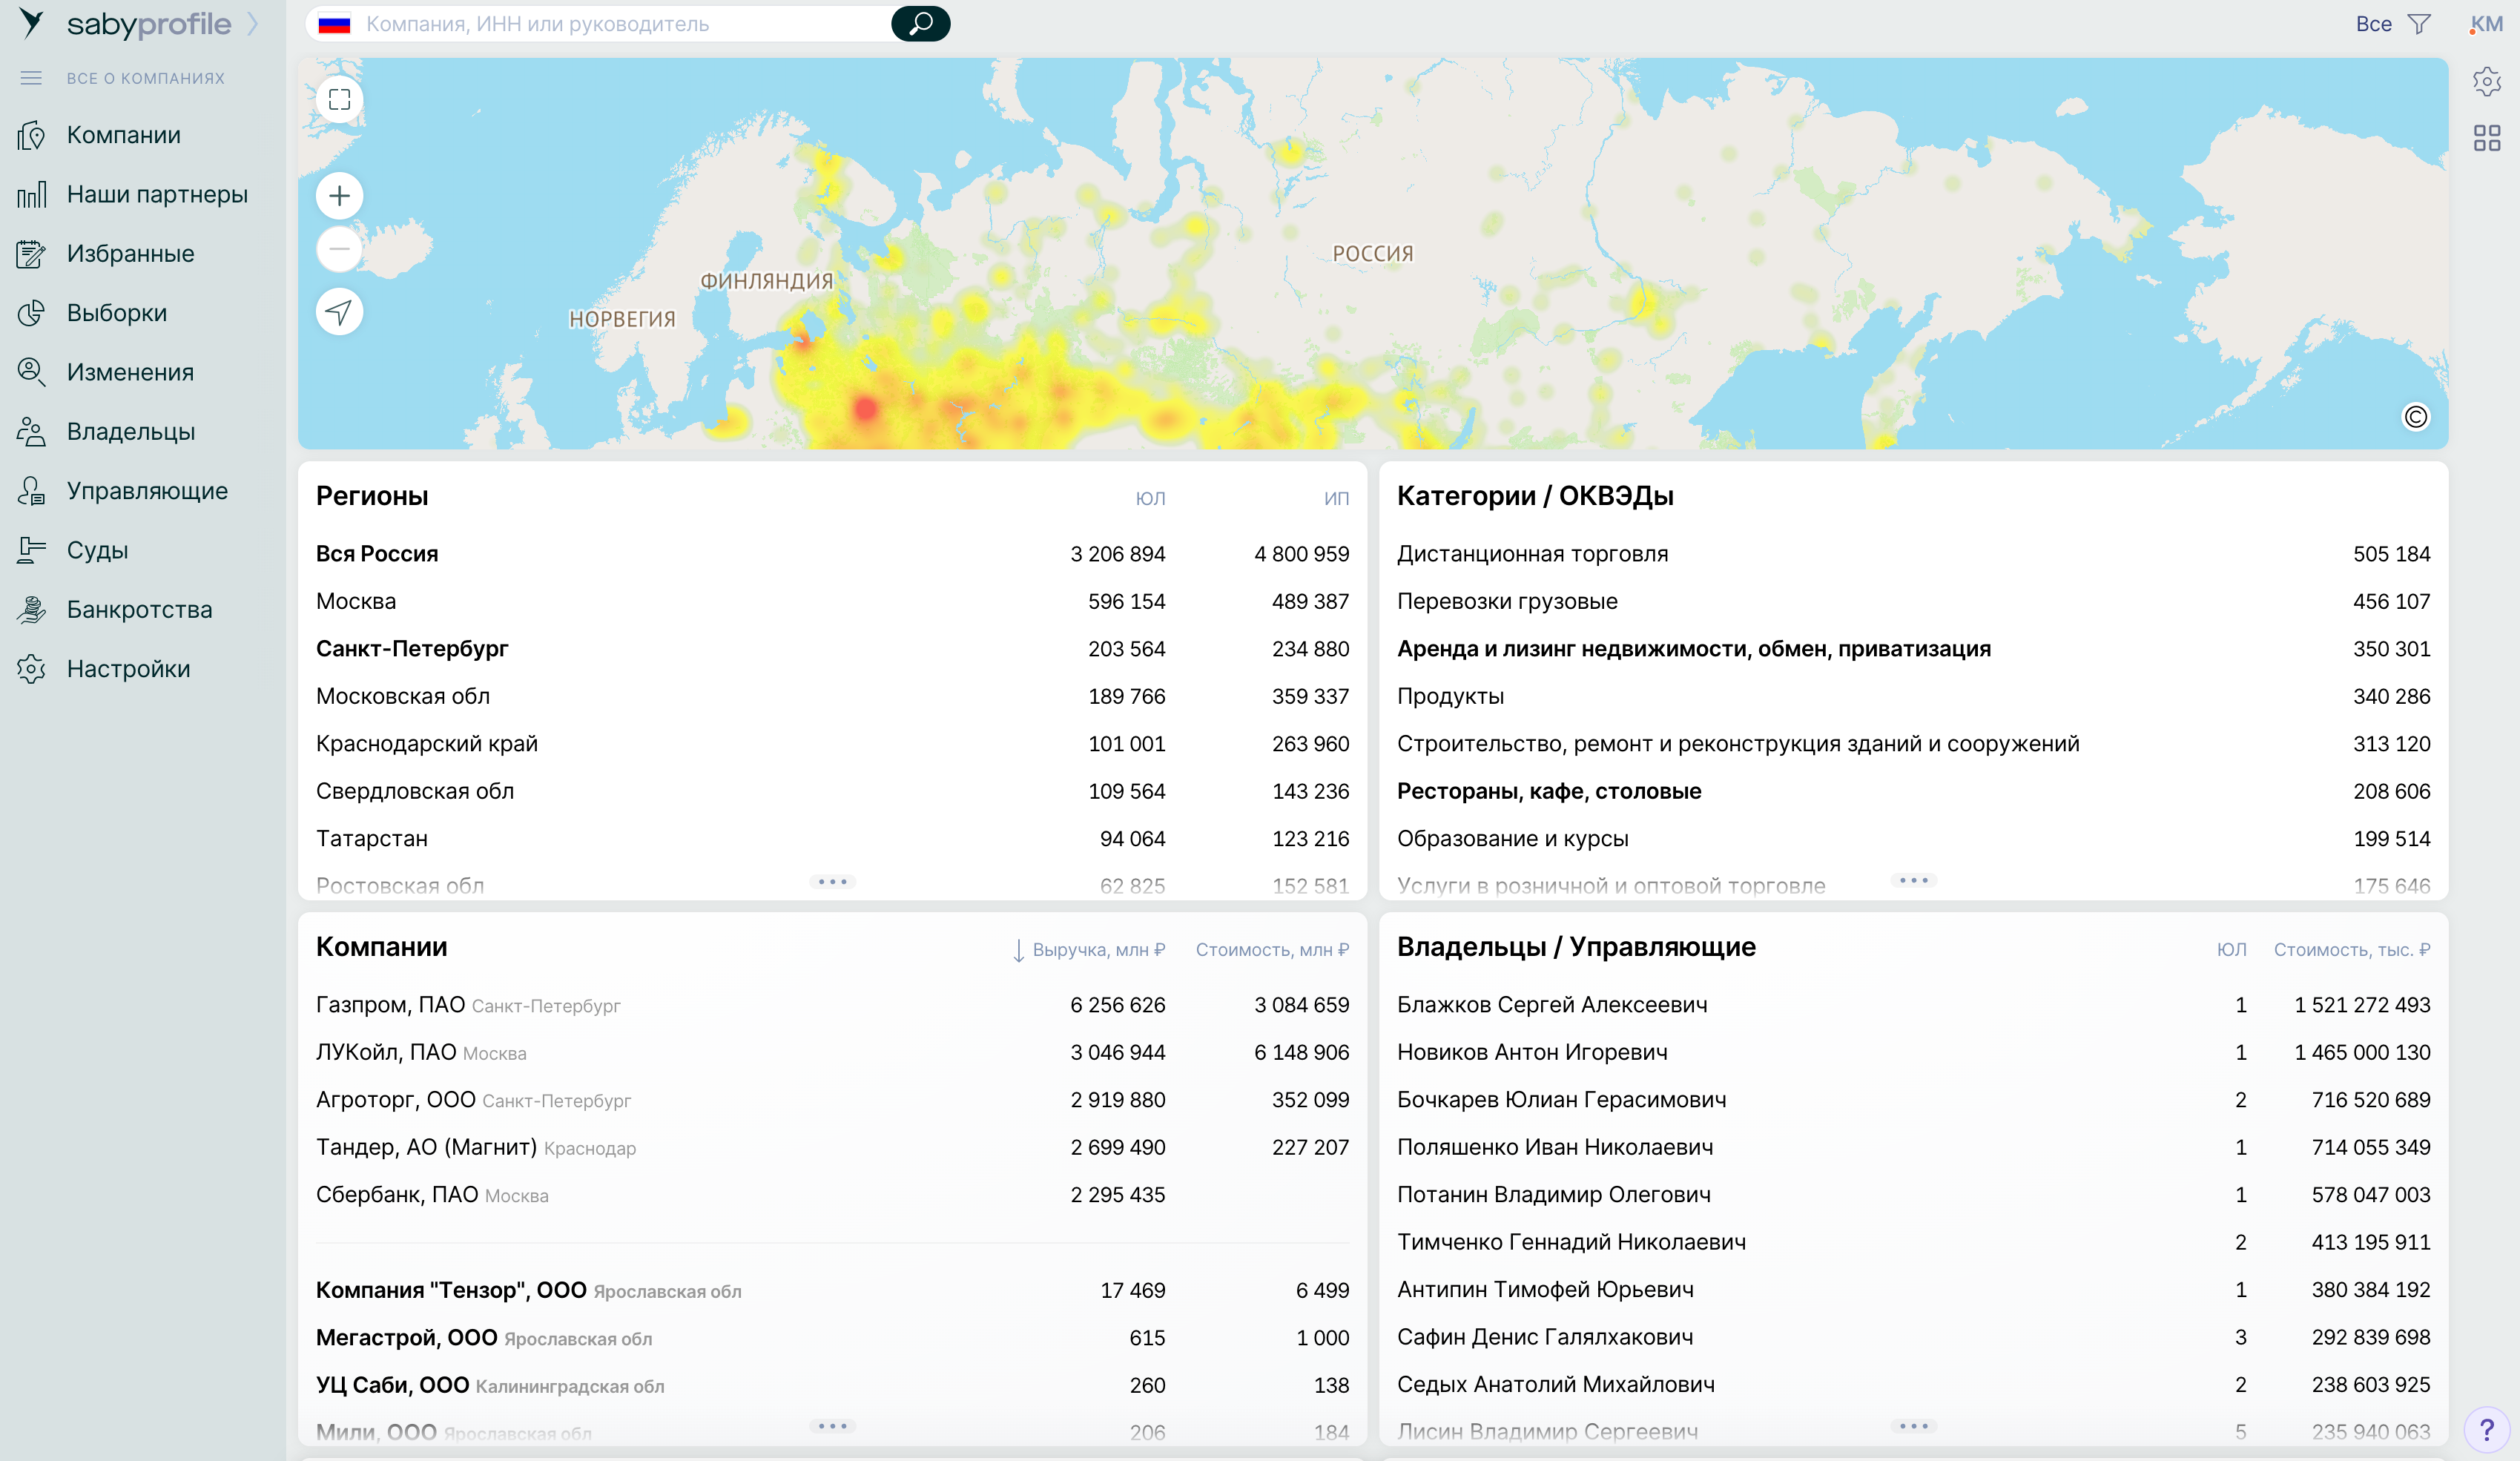
Task: Toggle the hamburger sidebar menu icon
Action: coord(31,78)
